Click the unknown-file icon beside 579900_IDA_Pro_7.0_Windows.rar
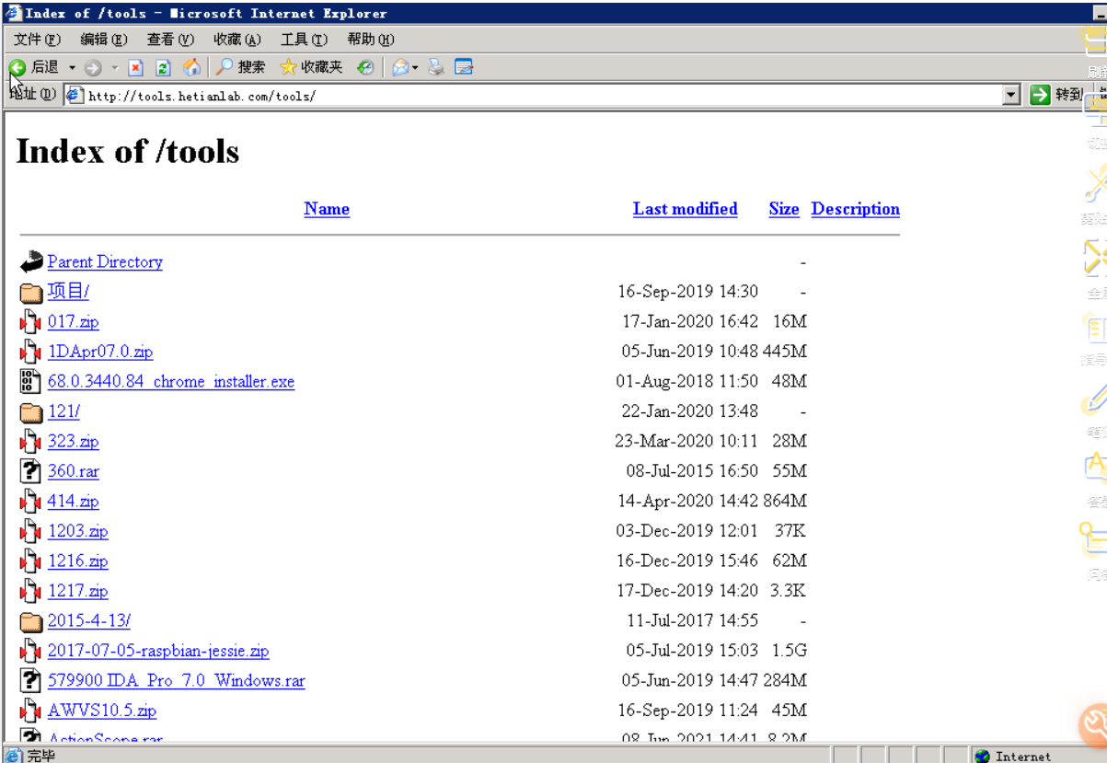This screenshot has height=763, width=1107. pyautogui.click(x=31, y=681)
